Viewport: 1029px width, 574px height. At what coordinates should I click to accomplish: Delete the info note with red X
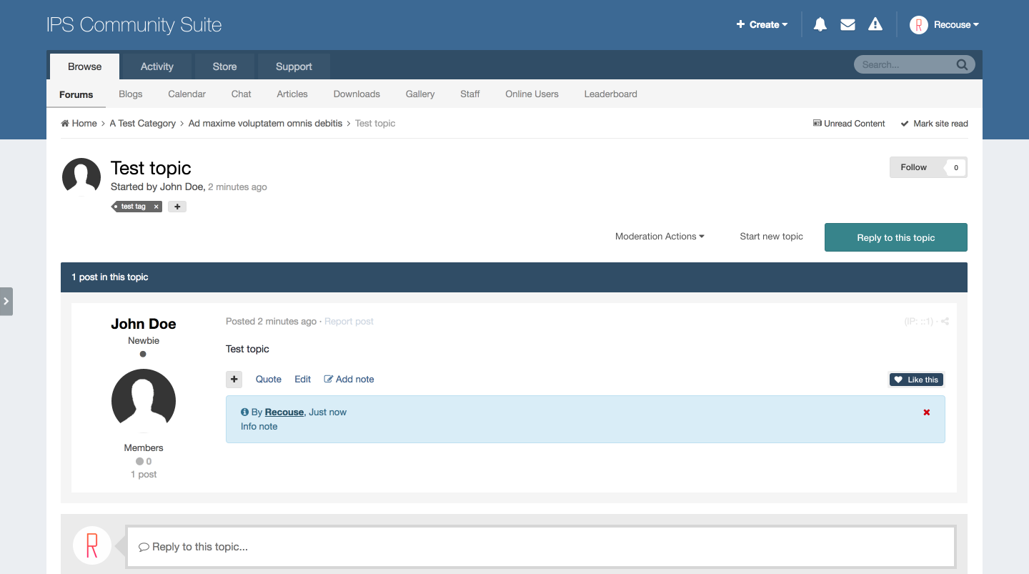[x=927, y=412]
